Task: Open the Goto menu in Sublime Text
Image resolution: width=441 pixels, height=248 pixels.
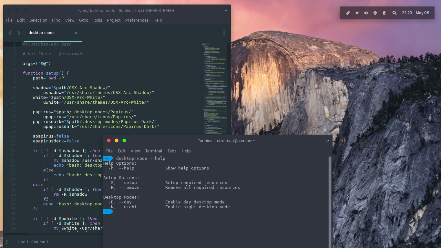Action: pyautogui.click(x=84, y=20)
